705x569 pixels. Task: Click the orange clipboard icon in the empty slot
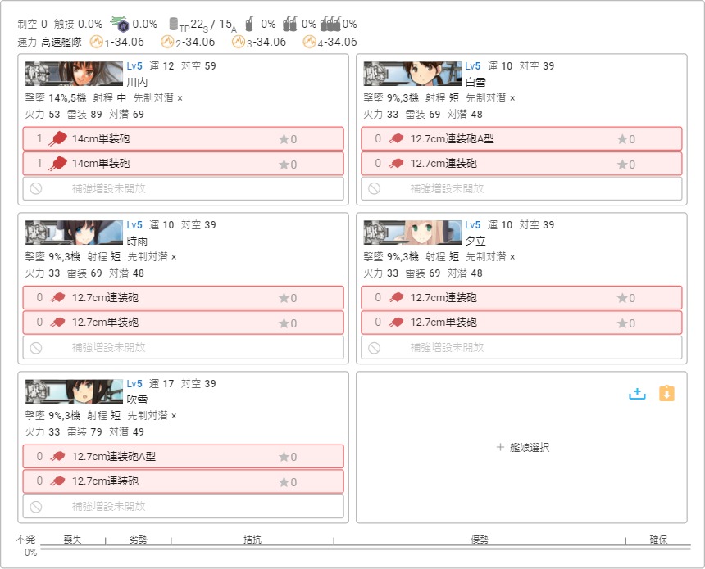666,394
